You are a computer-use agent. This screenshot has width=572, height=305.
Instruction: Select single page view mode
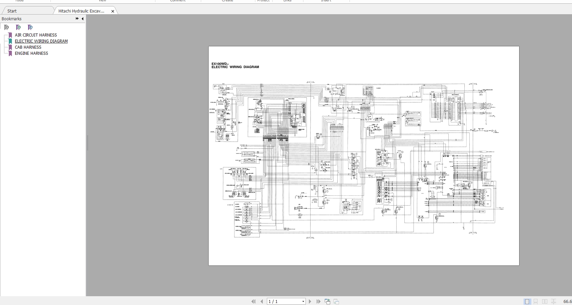point(527,301)
